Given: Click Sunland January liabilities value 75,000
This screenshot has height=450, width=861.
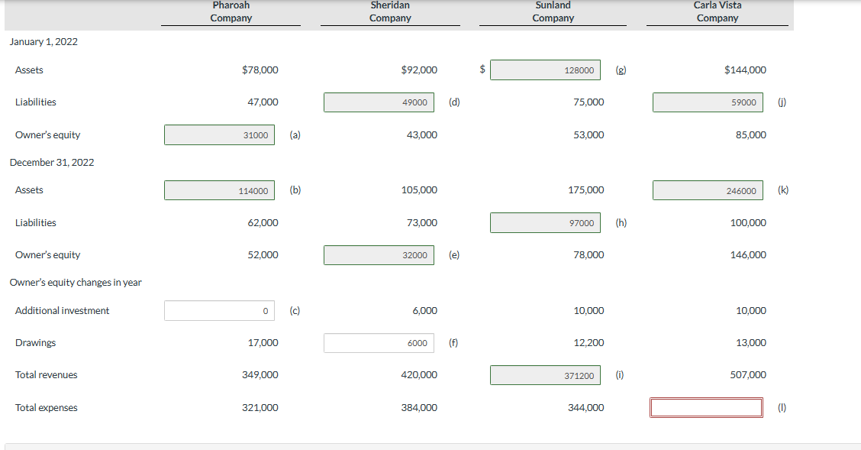Looking at the screenshot, I should click(x=588, y=102).
